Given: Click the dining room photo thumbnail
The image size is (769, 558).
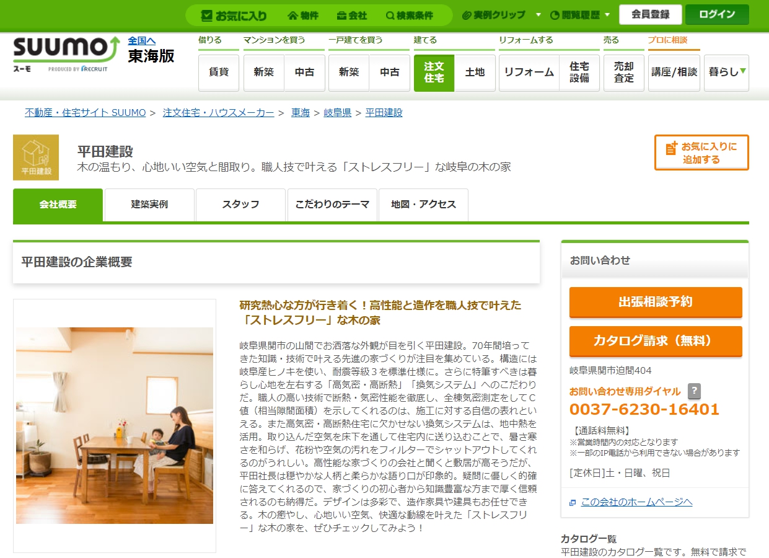Looking at the screenshot, I should [x=115, y=426].
